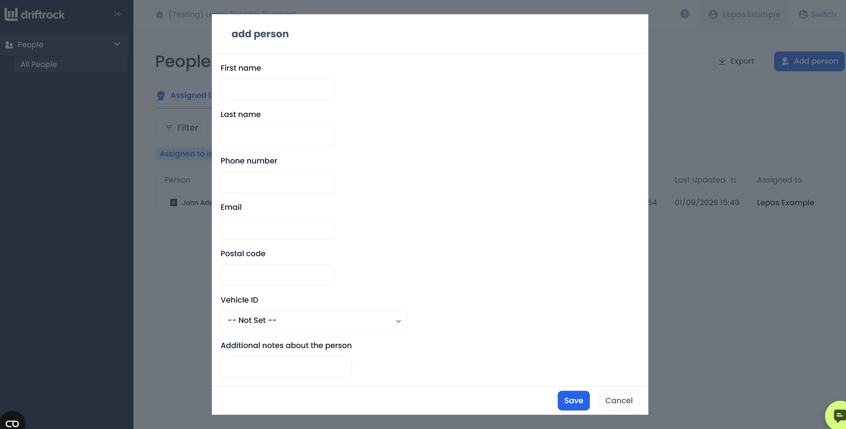Click the cookie consent icon at bottom left
Viewport: 846px width, 429px height.
point(12,422)
